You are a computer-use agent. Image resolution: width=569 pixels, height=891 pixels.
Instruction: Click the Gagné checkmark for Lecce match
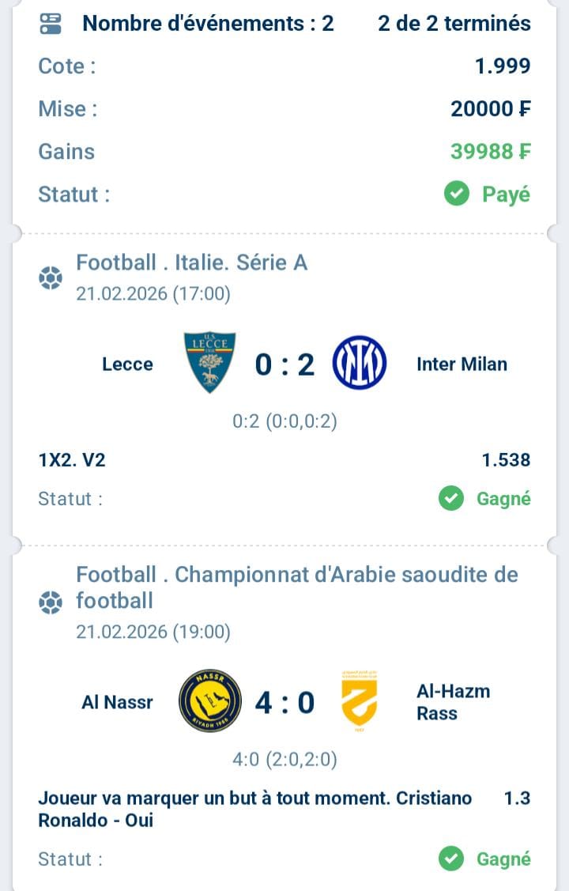click(x=451, y=499)
